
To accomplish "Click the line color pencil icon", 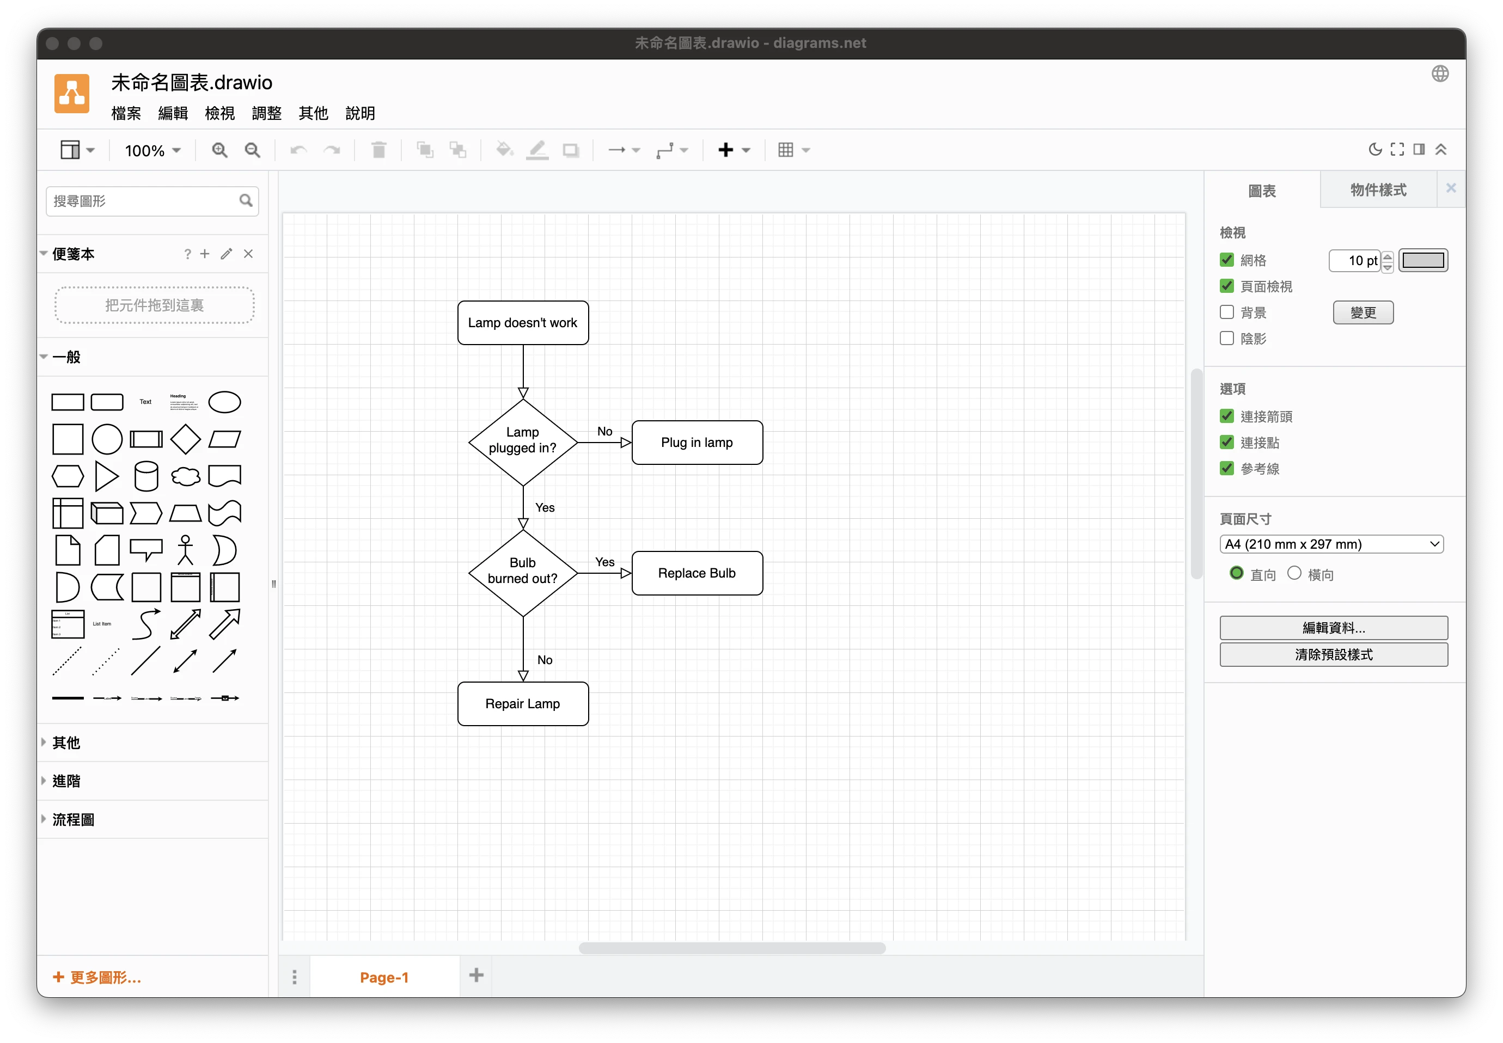I will (537, 150).
